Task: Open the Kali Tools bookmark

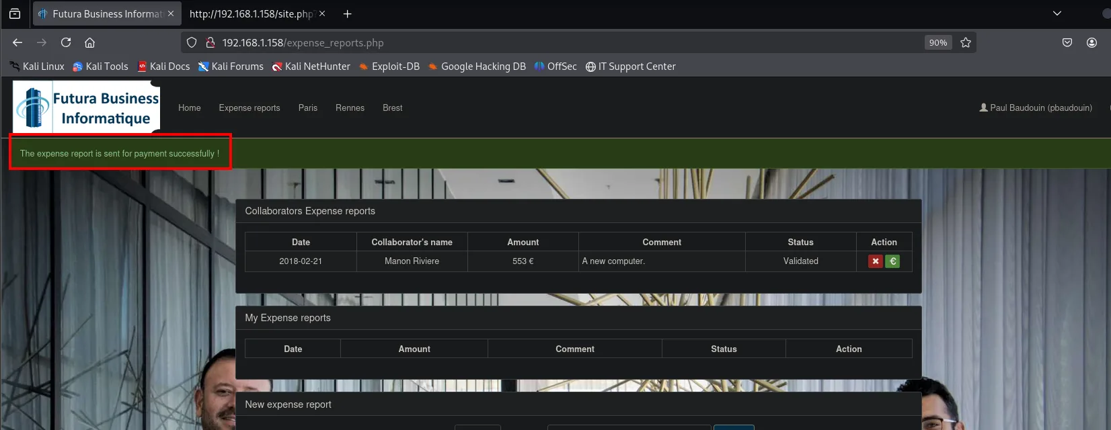Action: pos(100,67)
